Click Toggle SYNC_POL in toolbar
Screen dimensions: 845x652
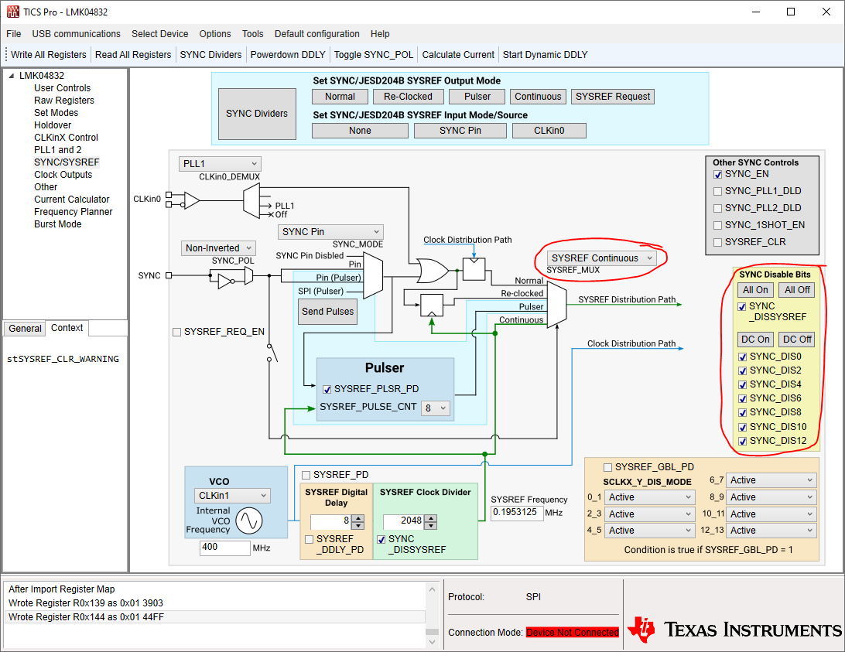[374, 55]
